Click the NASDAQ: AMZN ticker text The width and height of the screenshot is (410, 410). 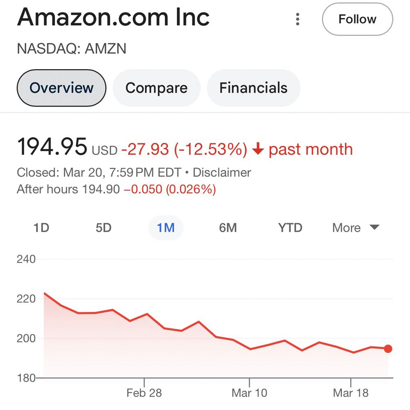pyautogui.click(x=71, y=49)
